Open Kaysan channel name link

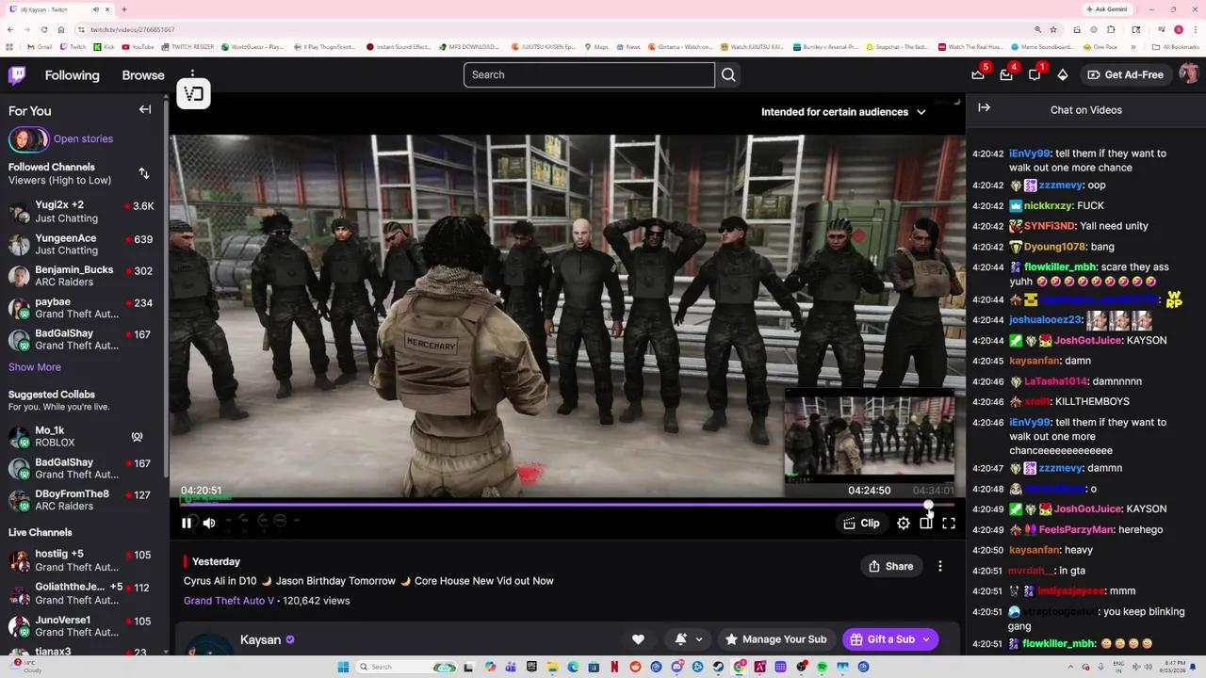(261, 639)
